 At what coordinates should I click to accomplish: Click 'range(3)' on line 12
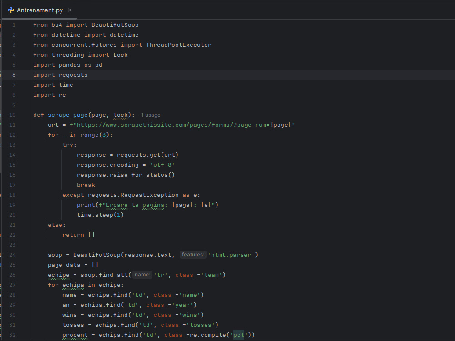[x=95, y=135]
